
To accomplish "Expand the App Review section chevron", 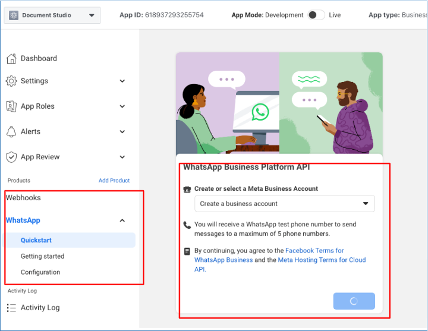I will pyautogui.click(x=122, y=157).
